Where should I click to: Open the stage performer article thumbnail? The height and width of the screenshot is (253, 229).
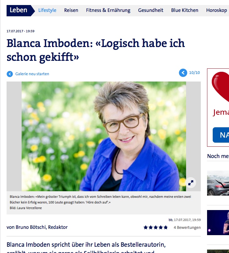click(x=218, y=223)
